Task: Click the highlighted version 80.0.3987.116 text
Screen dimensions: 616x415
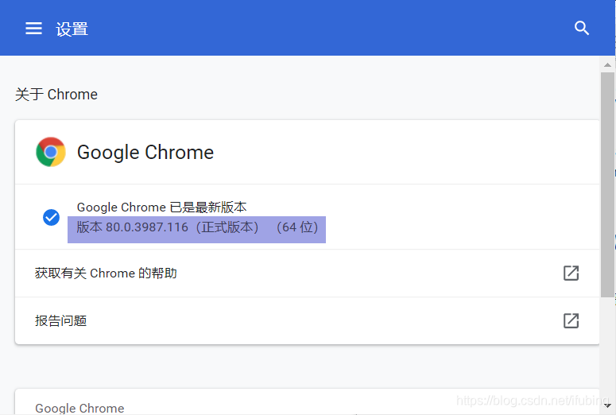Action: click(x=197, y=227)
